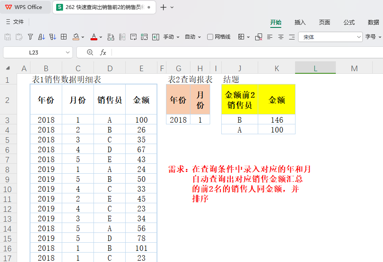383x262 pixels.
Task: Sort ascending with the A-down icon
Action: pyautogui.click(x=42, y=37)
